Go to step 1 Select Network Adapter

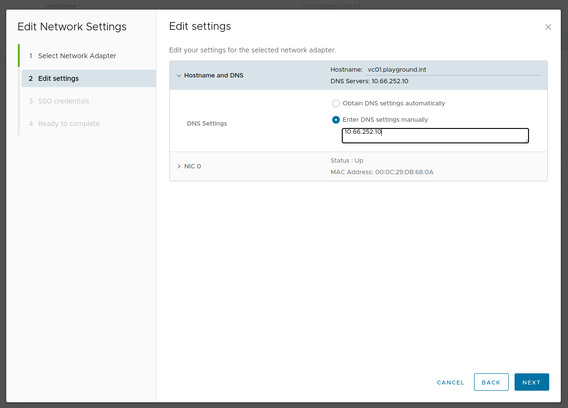point(77,56)
